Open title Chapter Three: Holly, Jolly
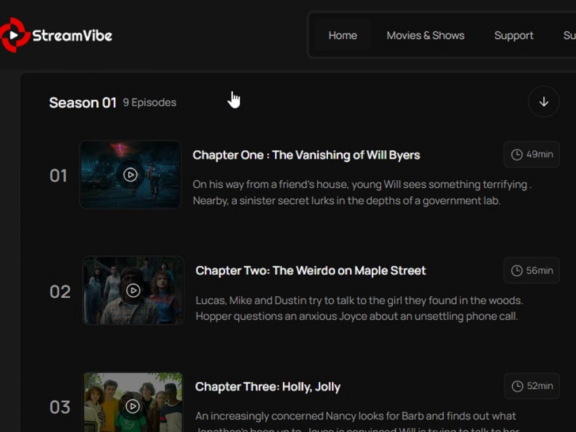Viewport: 576px width, 432px height. click(268, 387)
